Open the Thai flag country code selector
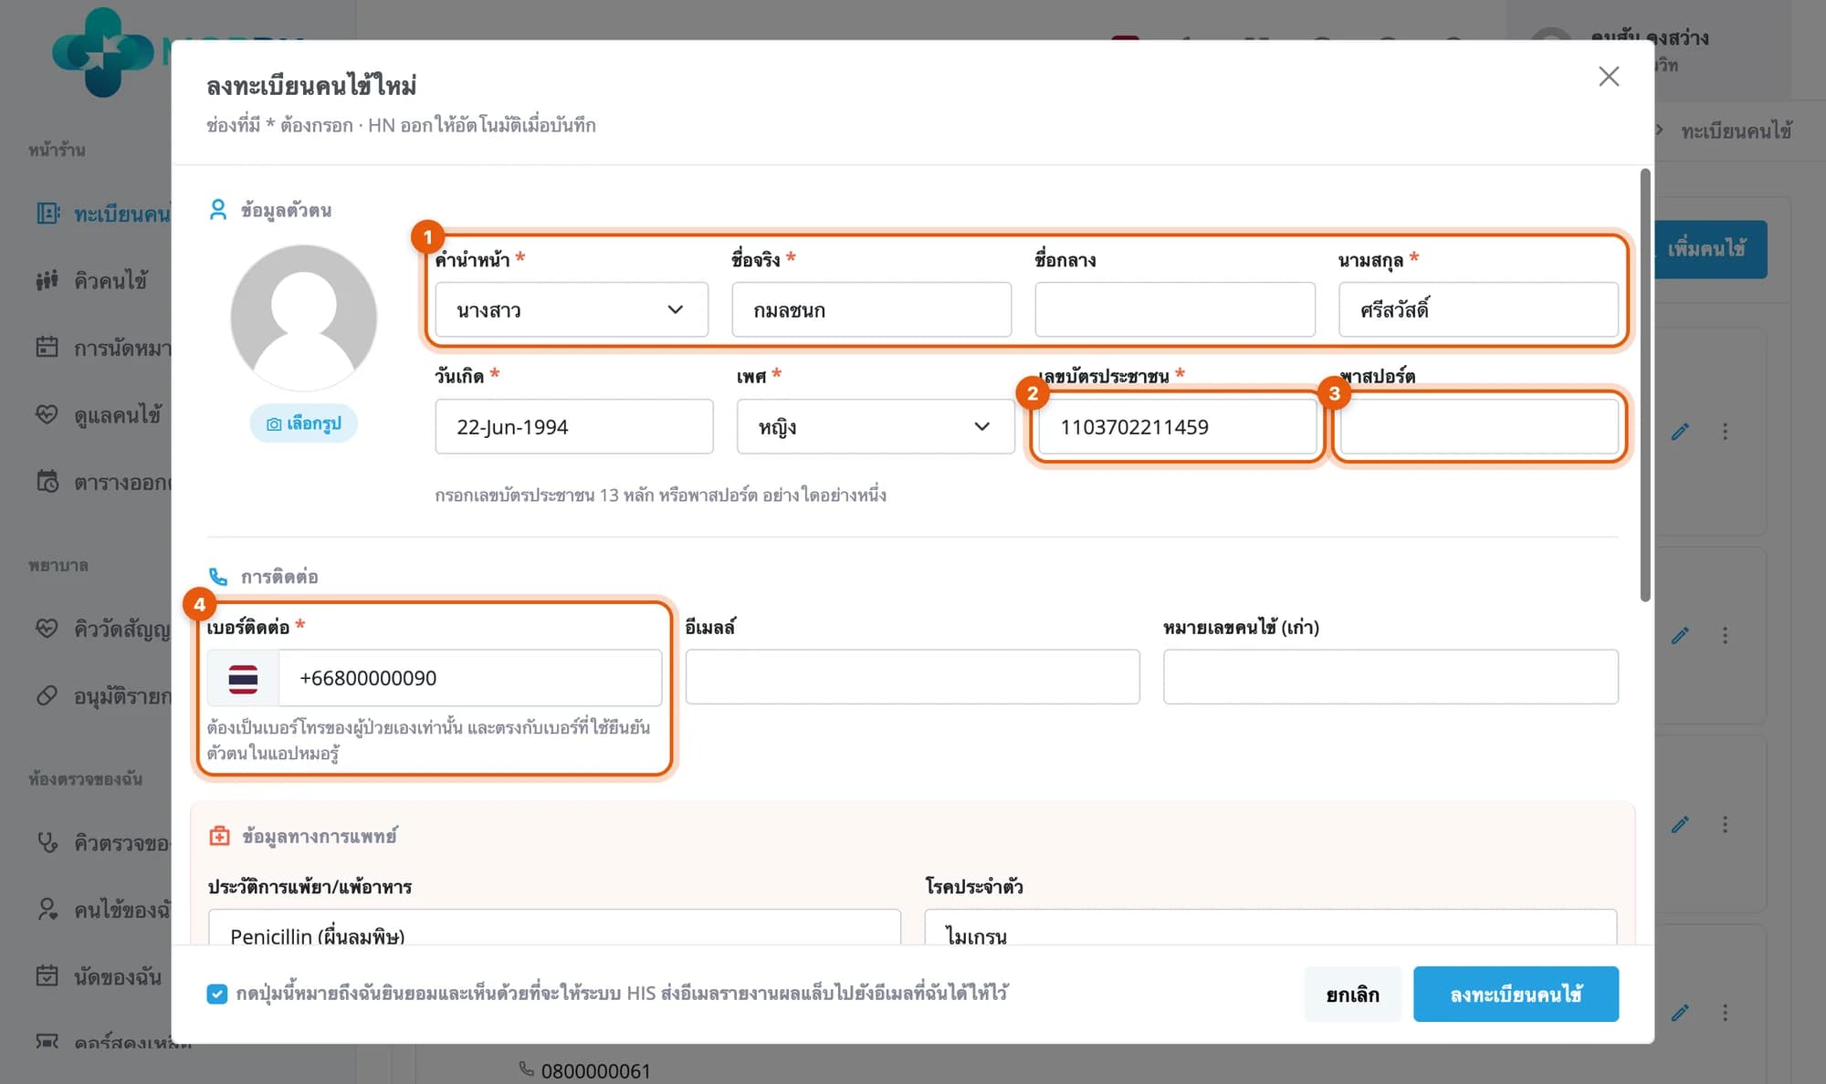This screenshot has width=1826, height=1084. [x=243, y=678]
